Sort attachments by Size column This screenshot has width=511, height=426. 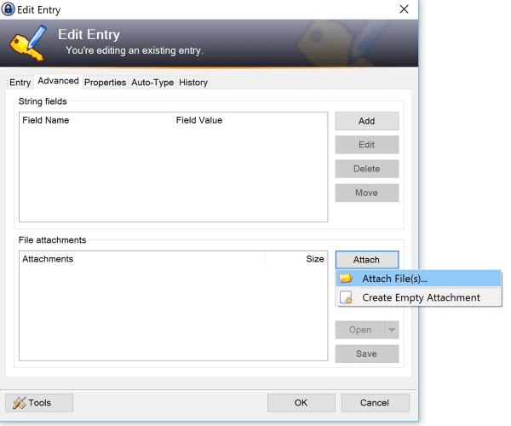296,259
